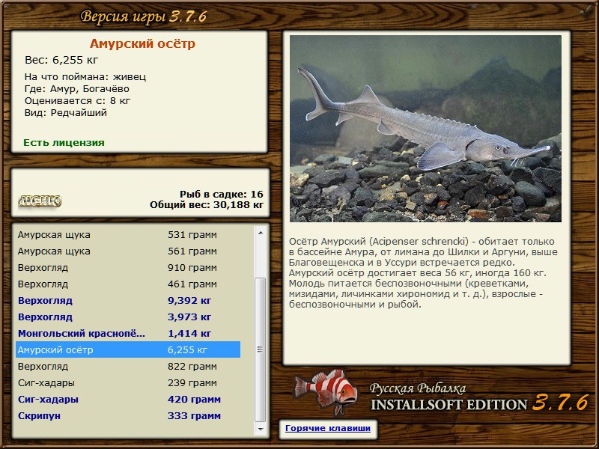This screenshot has height=449, width=599.
Task: Click the На что поймана: живец line
Action: pos(85,77)
